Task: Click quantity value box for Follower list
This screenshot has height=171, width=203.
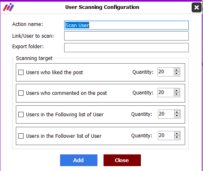Action: coord(166,135)
